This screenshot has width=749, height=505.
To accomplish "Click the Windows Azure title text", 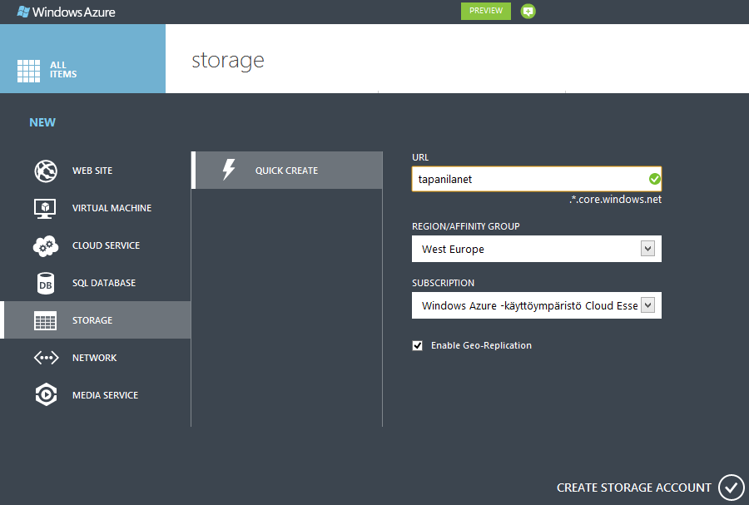I will (73, 12).
